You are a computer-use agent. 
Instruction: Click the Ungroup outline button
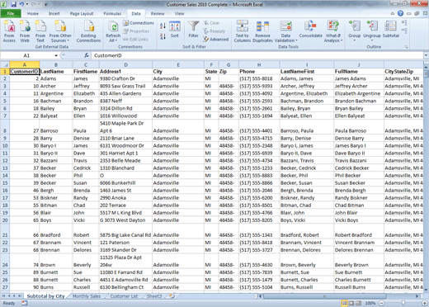coord(372,31)
